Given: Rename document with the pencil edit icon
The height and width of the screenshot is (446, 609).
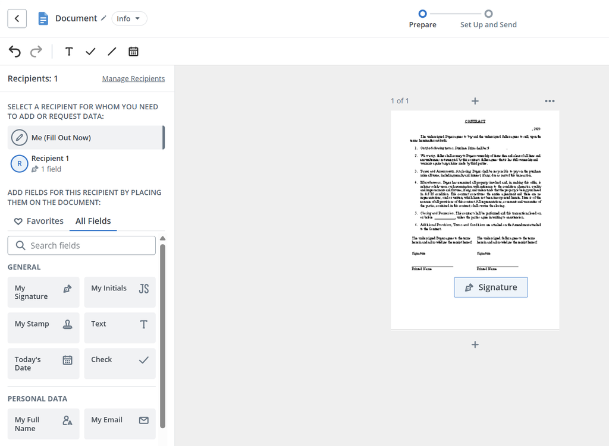Looking at the screenshot, I should pos(103,18).
